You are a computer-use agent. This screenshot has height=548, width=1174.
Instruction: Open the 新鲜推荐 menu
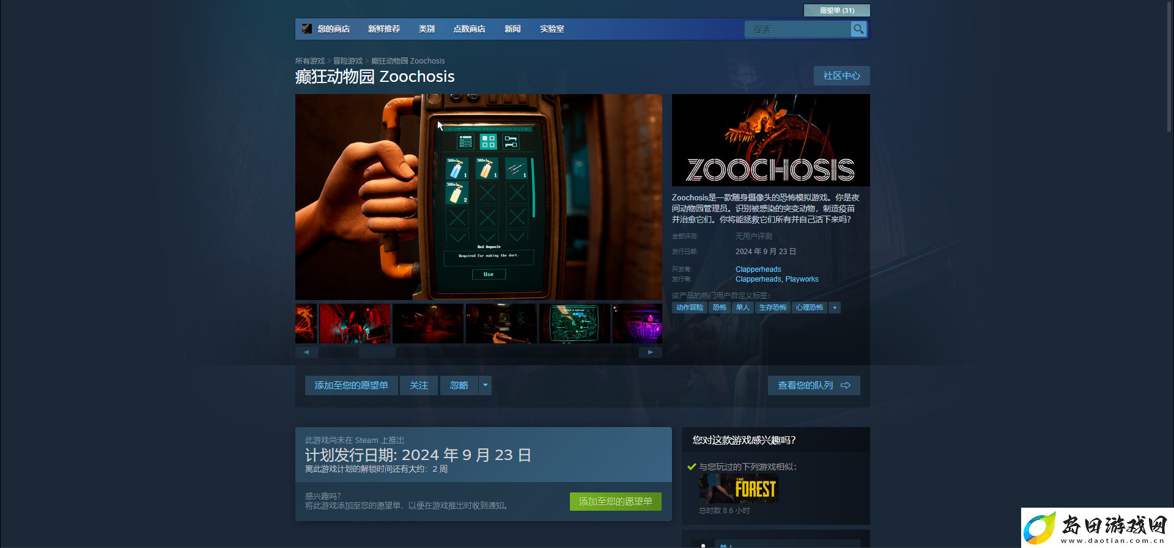[384, 29]
